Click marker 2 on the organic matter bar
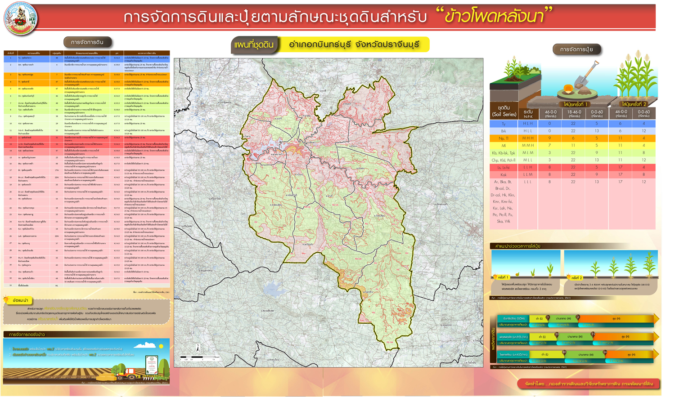 [x=578, y=317]
